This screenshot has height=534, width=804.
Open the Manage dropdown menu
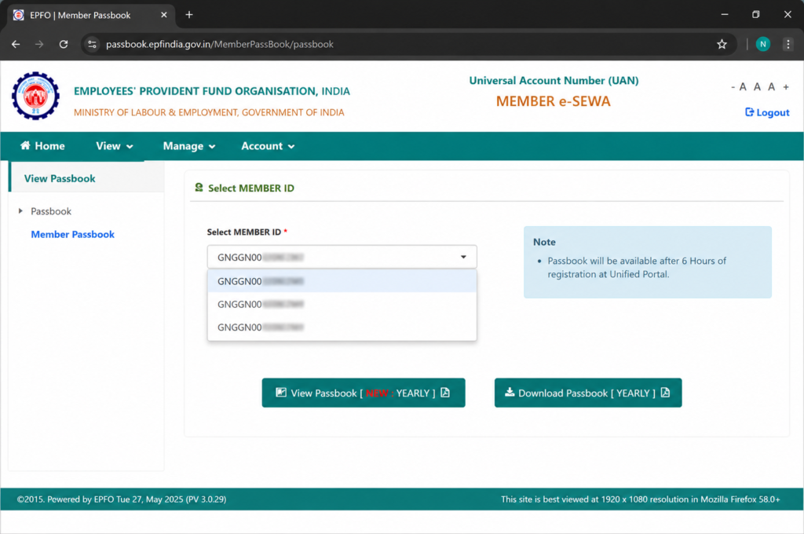tap(188, 146)
